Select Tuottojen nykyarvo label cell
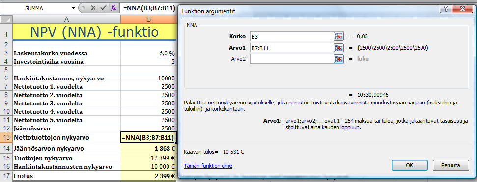Screen dimensions: 477x182 point(66,158)
